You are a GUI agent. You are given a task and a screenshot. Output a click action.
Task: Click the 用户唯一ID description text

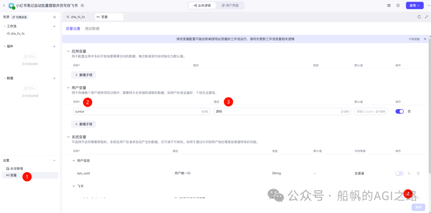[x=182, y=173]
